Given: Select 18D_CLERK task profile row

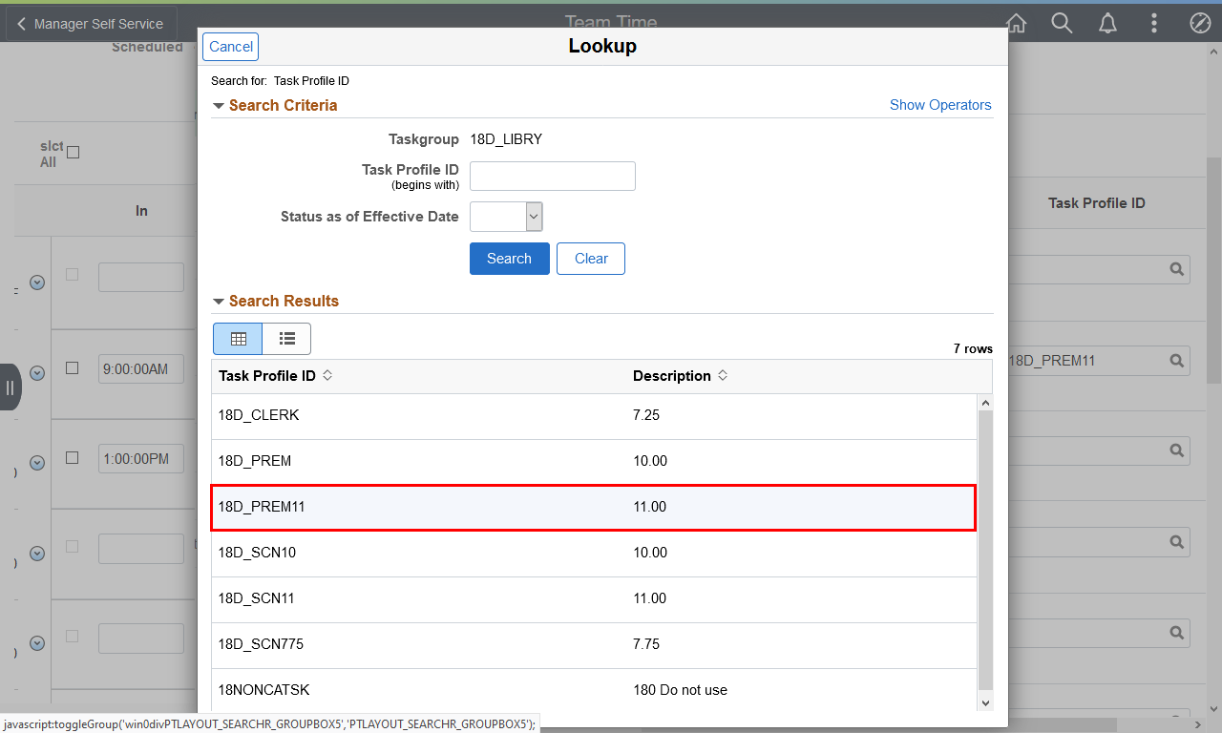Looking at the screenshot, I should [594, 416].
